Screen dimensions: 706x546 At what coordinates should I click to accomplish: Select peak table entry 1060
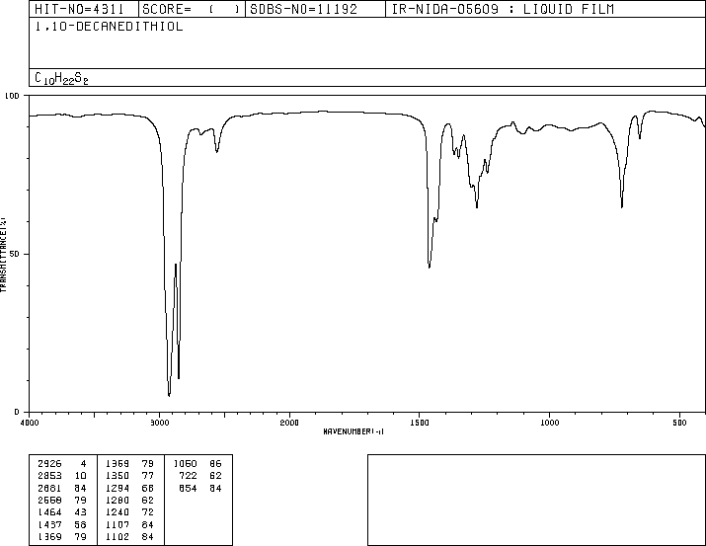coord(185,464)
